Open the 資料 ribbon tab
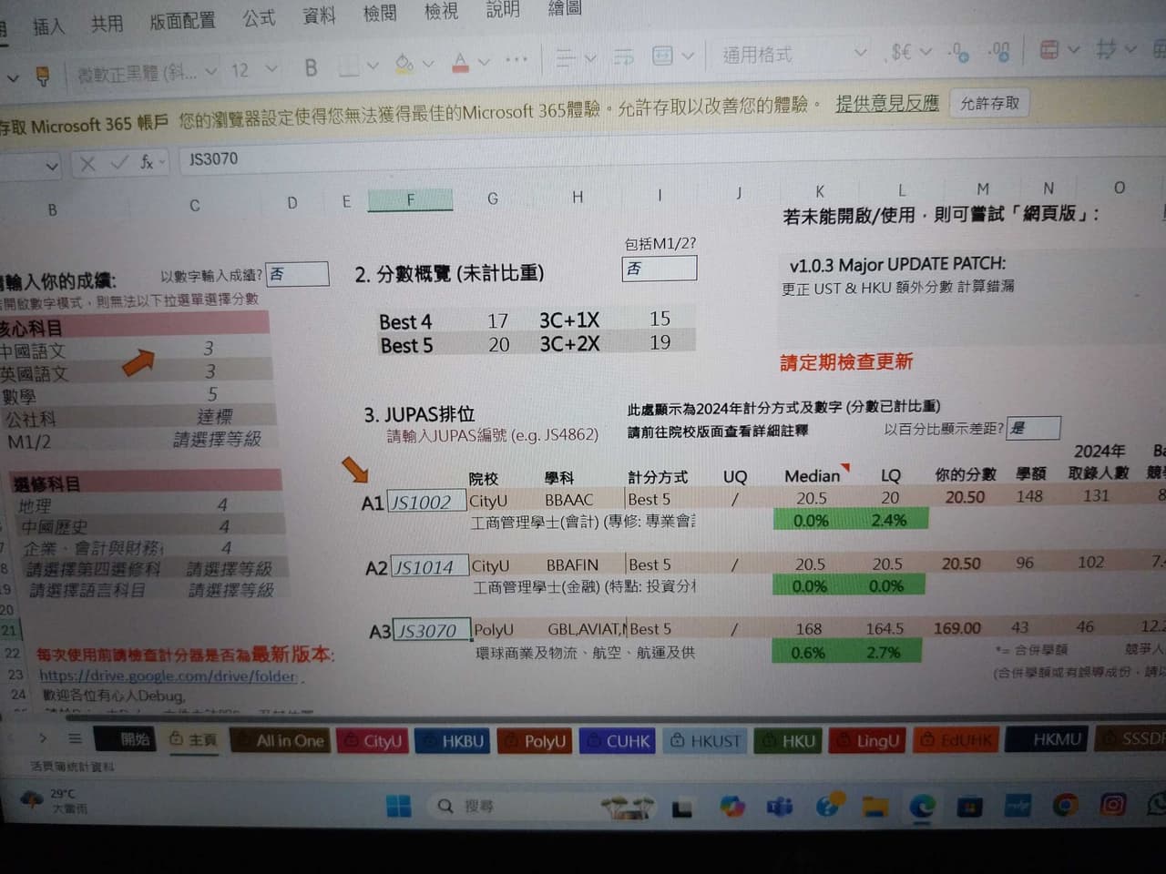1166x874 pixels. click(x=319, y=15)
